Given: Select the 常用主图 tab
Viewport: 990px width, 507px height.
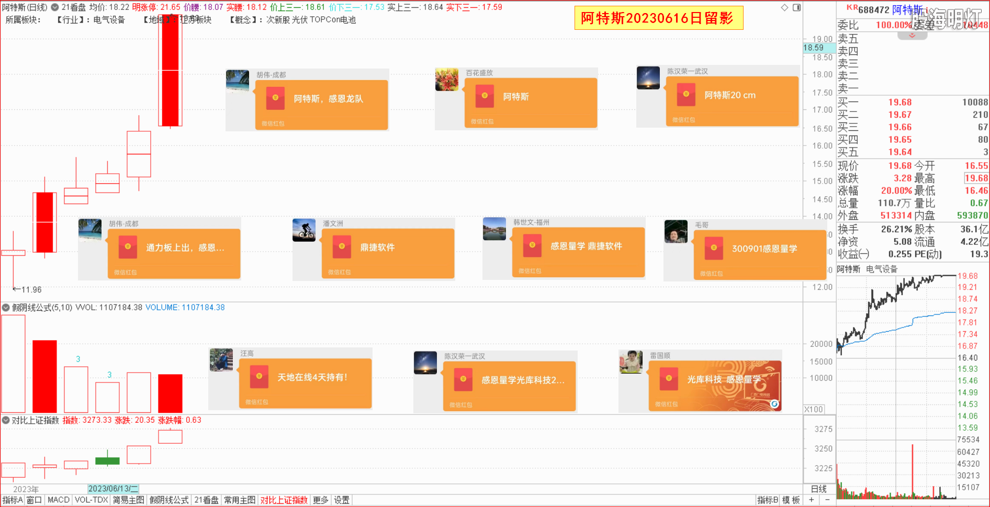Looking at the screenshot, I should (240, 500).
